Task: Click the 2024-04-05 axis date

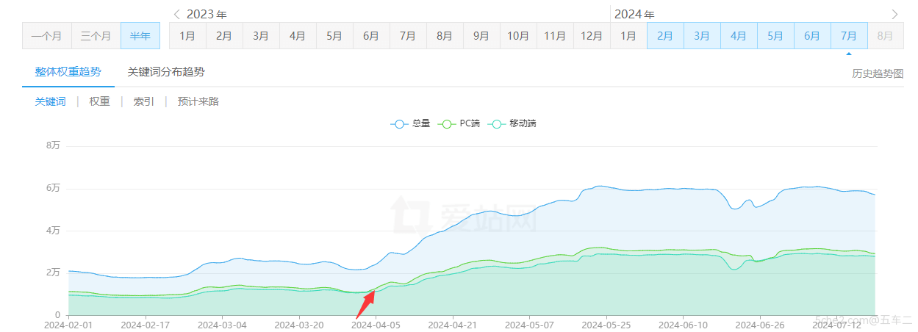Action: [x=376, y=324]
